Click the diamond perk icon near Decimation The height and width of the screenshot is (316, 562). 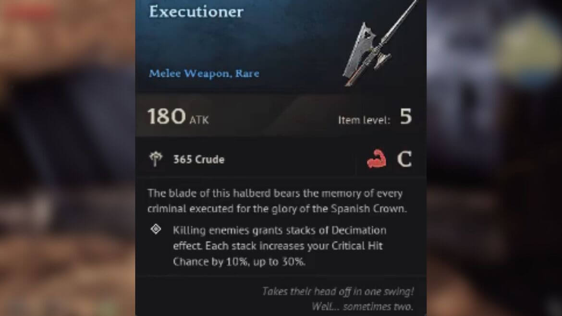coord(156,229)
